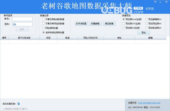Image resolution: width=170 pixels, height=111 pixels.
Task: Open the innovation-soon.com website link
Action: 149,103
